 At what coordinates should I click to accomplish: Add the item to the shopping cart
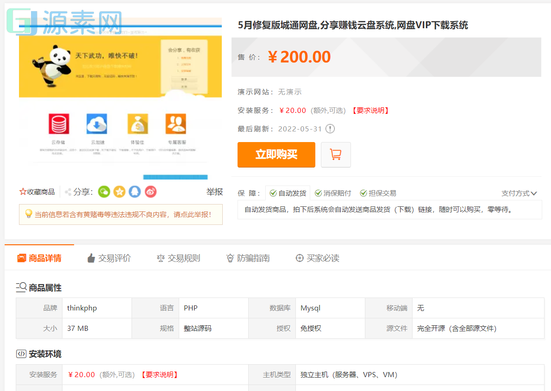(336, 155)
